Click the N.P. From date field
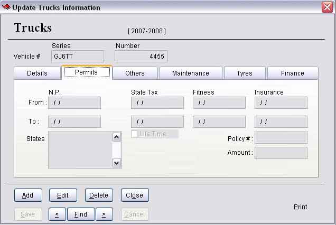The height and width of the screenshot is (225, 336). [74, 103]
